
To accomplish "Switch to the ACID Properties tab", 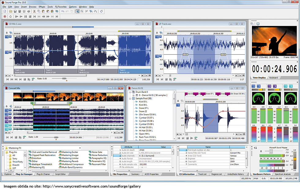I will click(152, 174).
